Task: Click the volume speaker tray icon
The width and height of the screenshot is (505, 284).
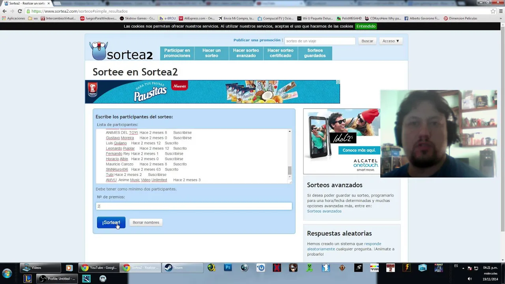Action: 469,279
